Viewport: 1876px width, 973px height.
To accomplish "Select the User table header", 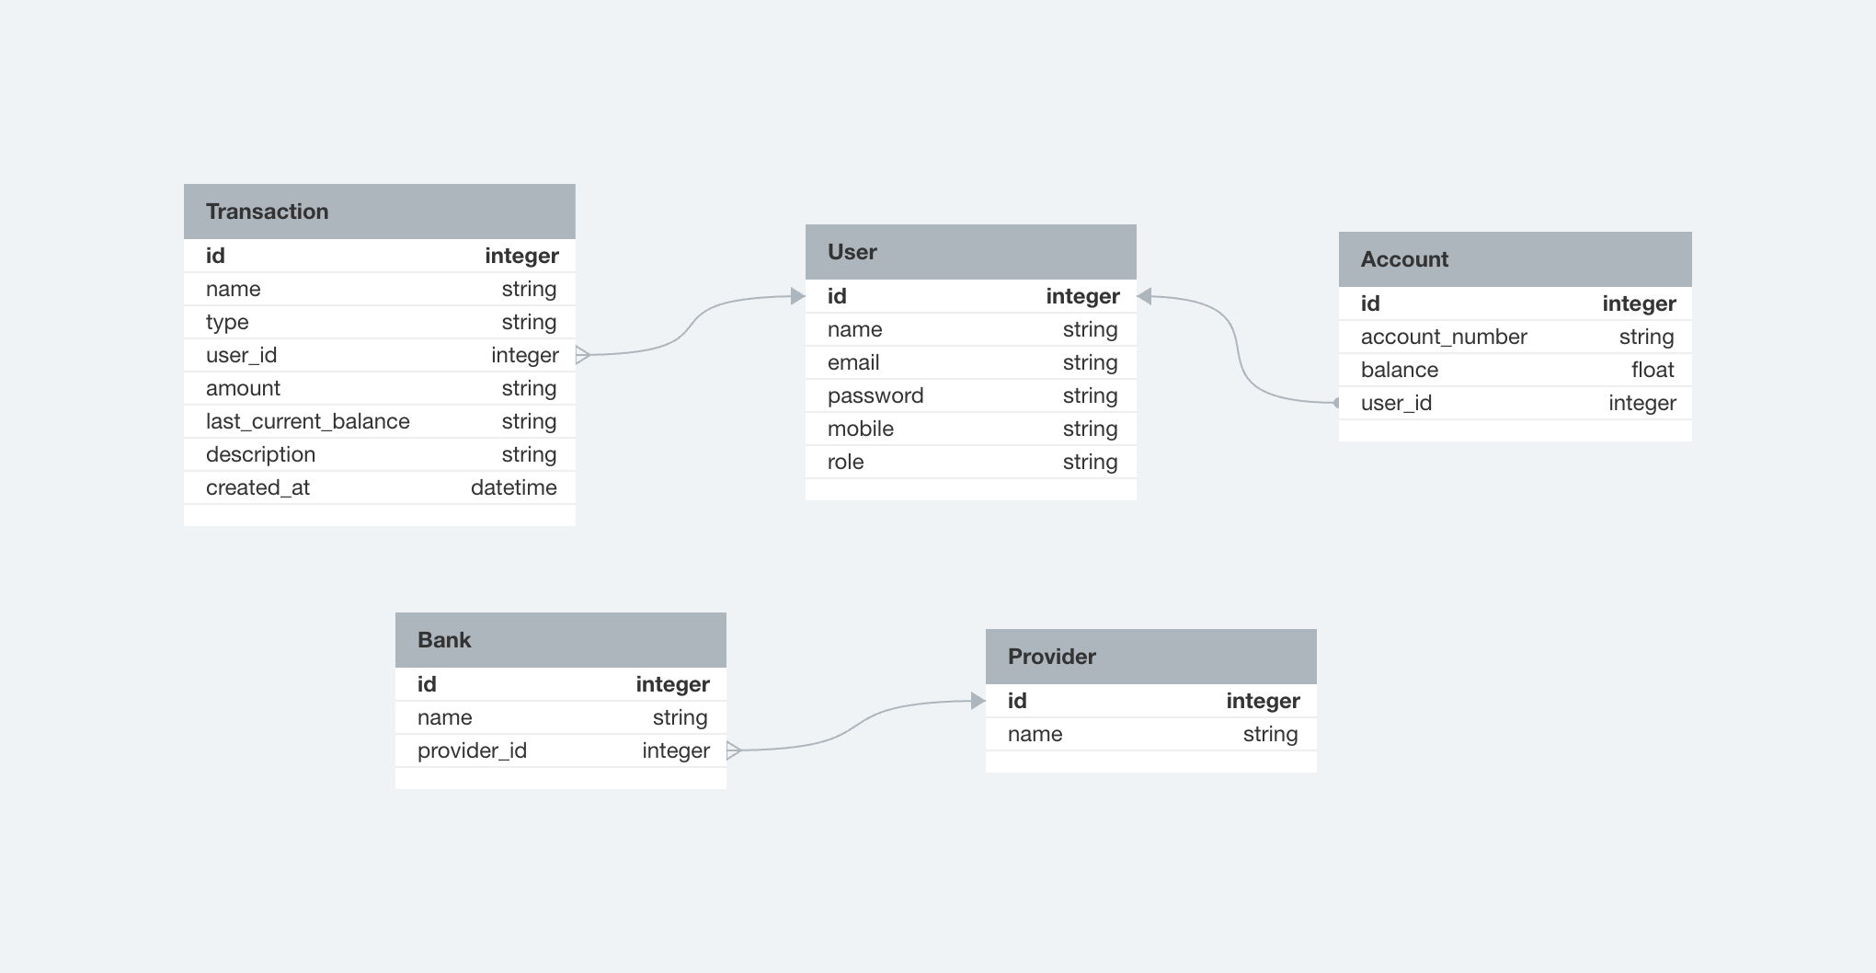I will click(970, 252).
